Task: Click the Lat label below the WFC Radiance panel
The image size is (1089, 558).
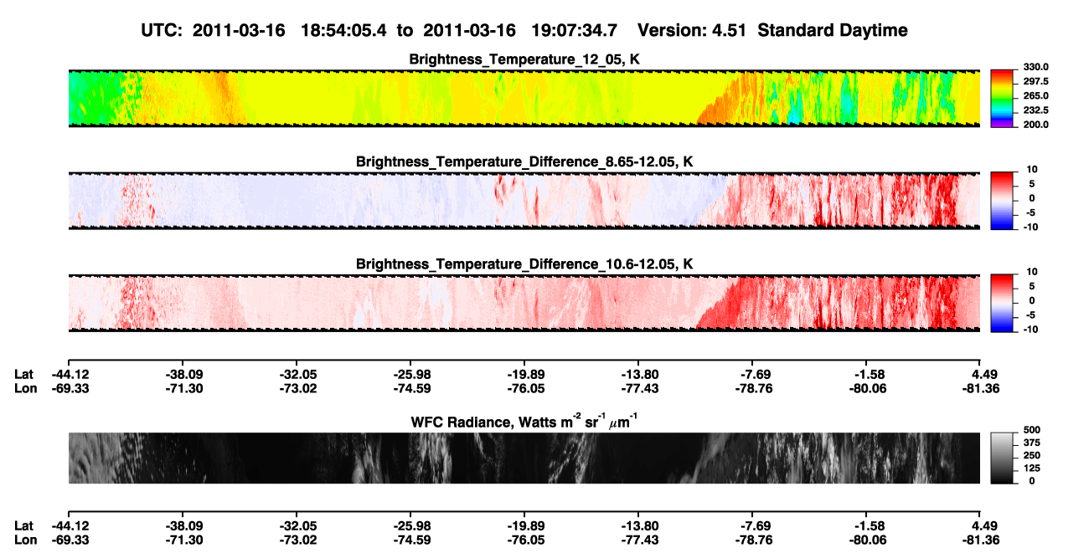Action: pos(24,525)
